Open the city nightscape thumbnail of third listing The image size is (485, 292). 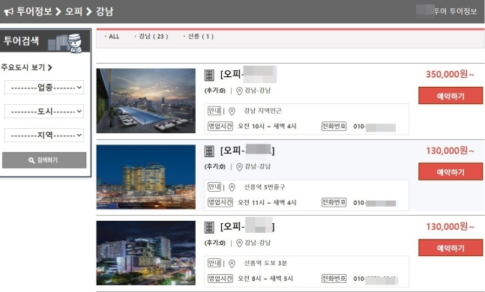coord(146,253)
